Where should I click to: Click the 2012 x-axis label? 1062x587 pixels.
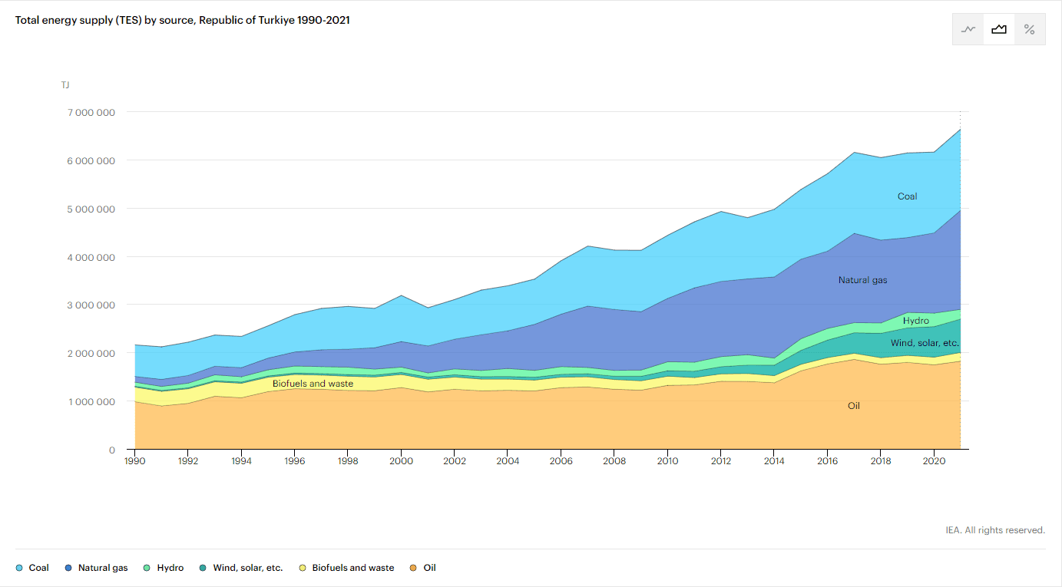tap(720, 462)
